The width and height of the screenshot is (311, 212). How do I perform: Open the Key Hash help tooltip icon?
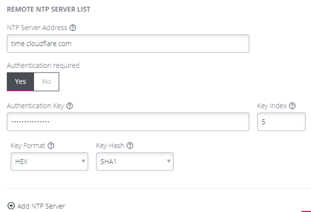click(x=130, y=146)
